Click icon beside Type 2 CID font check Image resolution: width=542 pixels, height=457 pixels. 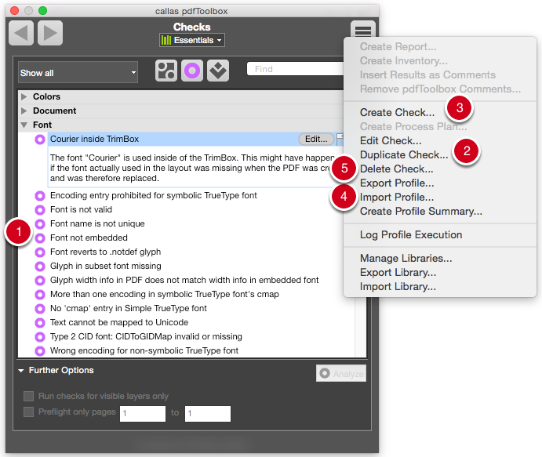click(40, 337)
